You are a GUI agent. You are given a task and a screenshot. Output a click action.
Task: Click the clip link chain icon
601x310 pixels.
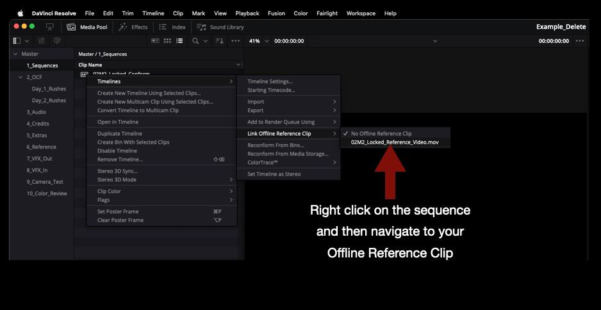tap(41, 40)
